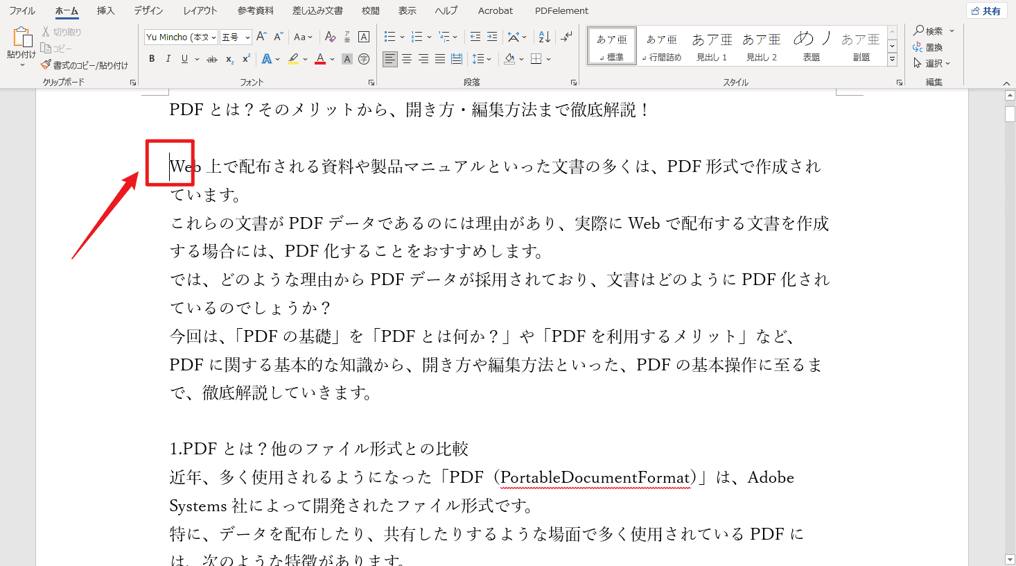The image size is (1016, 566).
Task: Click the vertical scrollbar up arrow
Action: (x=1010, y=95)
